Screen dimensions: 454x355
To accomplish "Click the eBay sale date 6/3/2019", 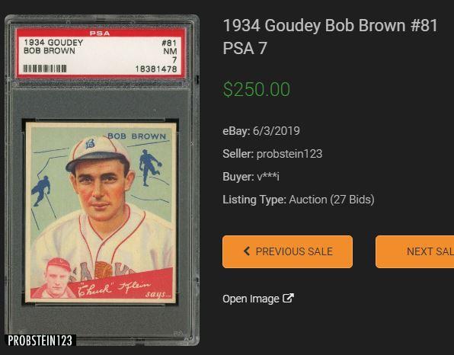I will [x=277, y=131].
